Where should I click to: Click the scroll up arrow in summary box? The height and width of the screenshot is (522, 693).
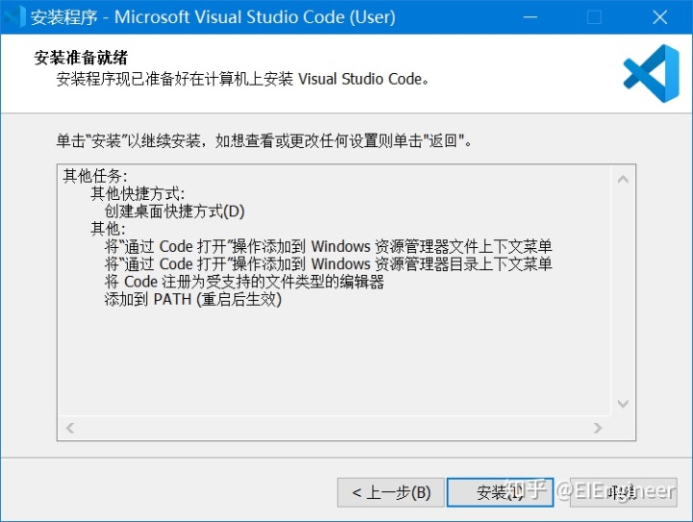[x=623, y=179]
